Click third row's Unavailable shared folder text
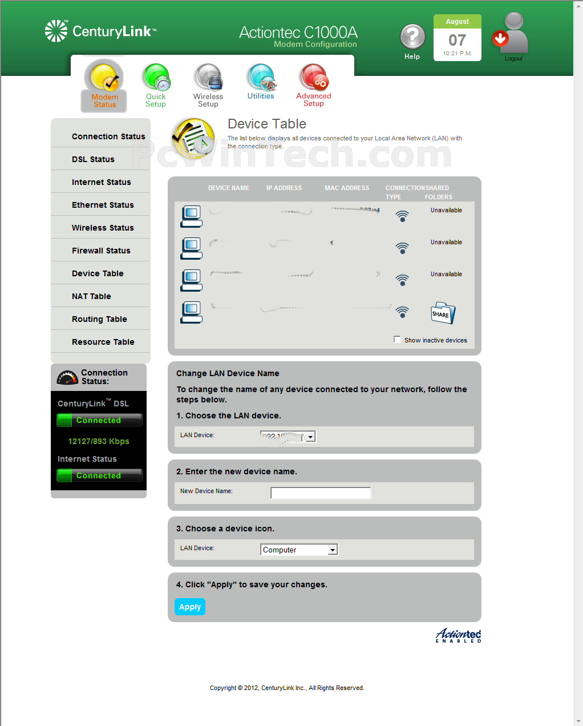Viewport: 583px width, 726px height. [x=446, y=274]
